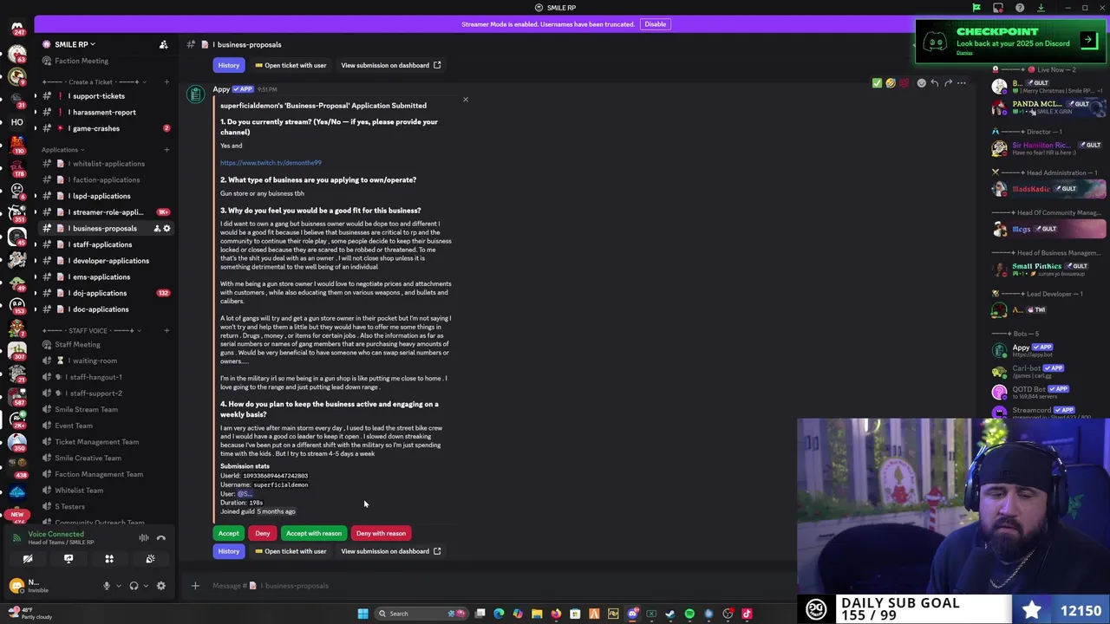This screenshot has width=1110, height=624.
Task: Open Windows Start menu
Action: click(362, 614)
